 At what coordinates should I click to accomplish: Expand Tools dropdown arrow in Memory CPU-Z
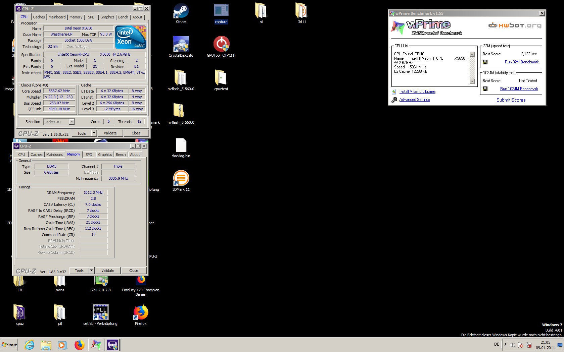pos(91,271)
